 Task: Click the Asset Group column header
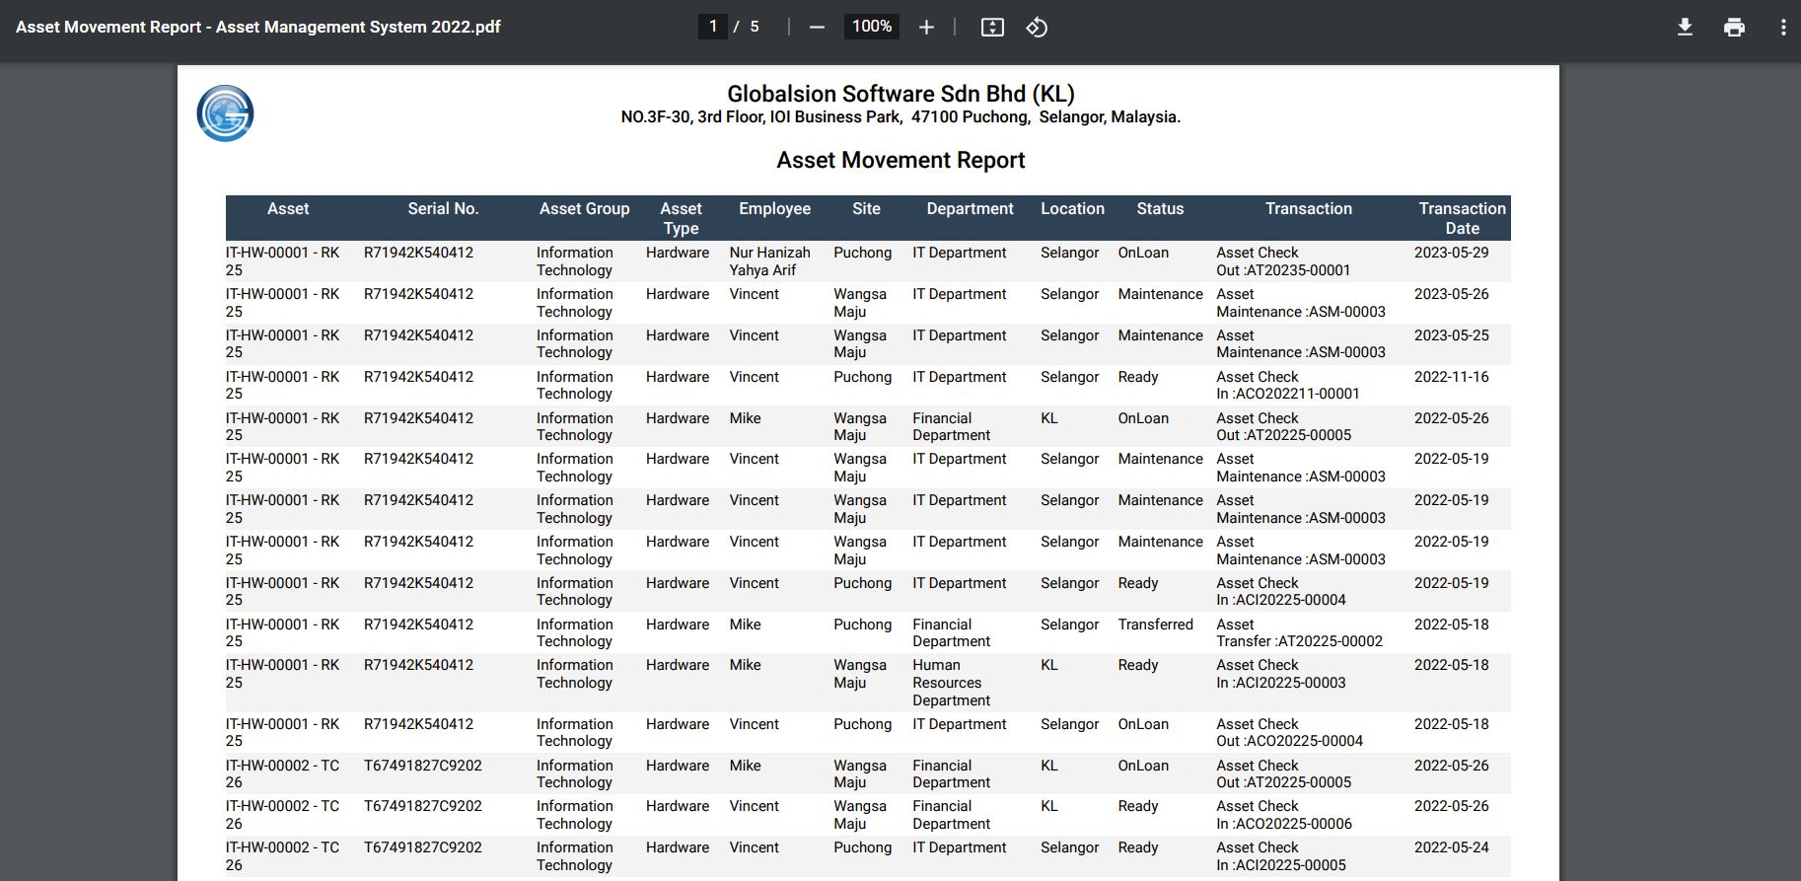click(x=584, y=209)
